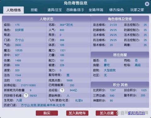Click the name value 369ぺ时光
The image size is (151, 118).
coord(66,25)
